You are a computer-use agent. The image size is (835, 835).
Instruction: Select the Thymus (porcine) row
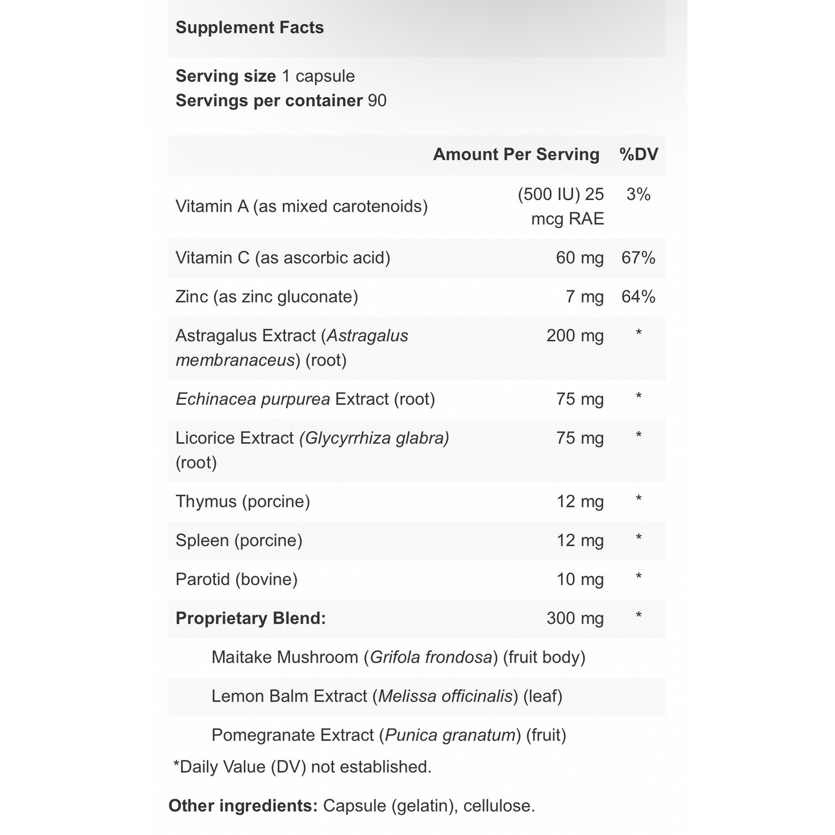[417, 502]
